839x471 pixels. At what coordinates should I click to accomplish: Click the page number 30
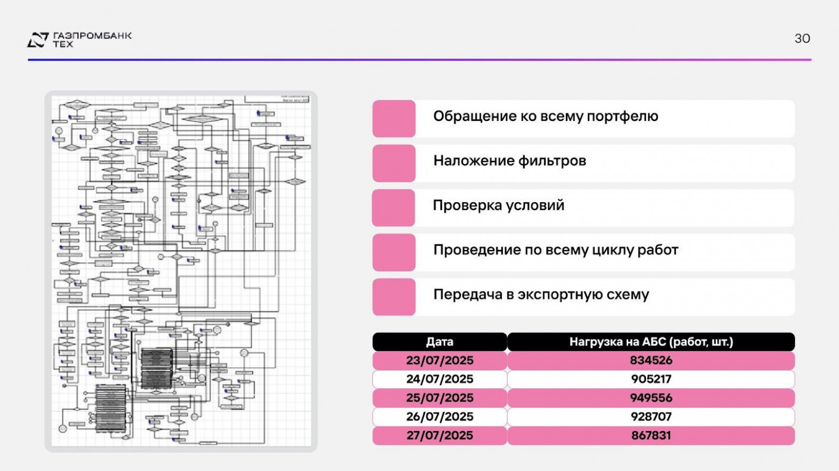pyautogui.click(x=802, y=38)
